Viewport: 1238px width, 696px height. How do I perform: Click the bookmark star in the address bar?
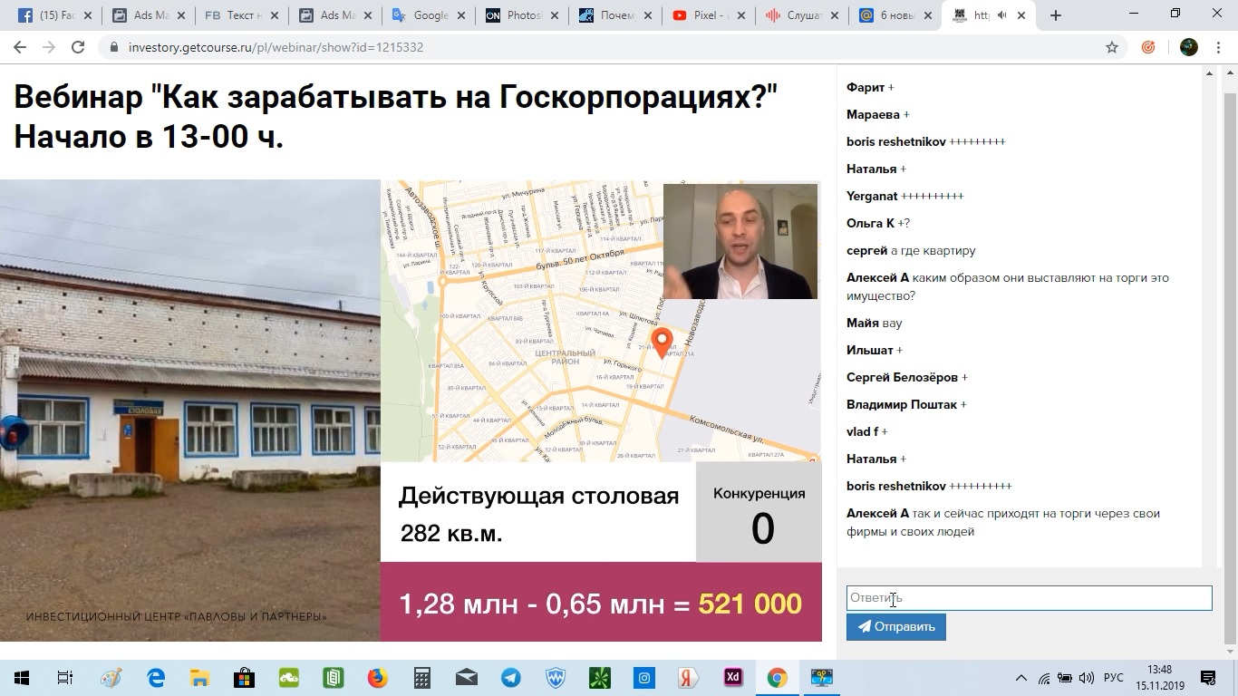[1111, 46]
